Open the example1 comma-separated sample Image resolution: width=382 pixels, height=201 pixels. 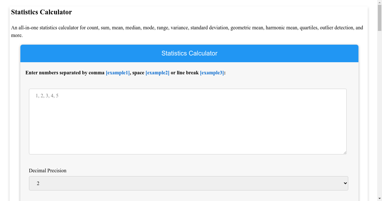coord(117,73)
